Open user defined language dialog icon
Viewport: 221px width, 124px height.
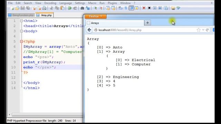(137, 8)
